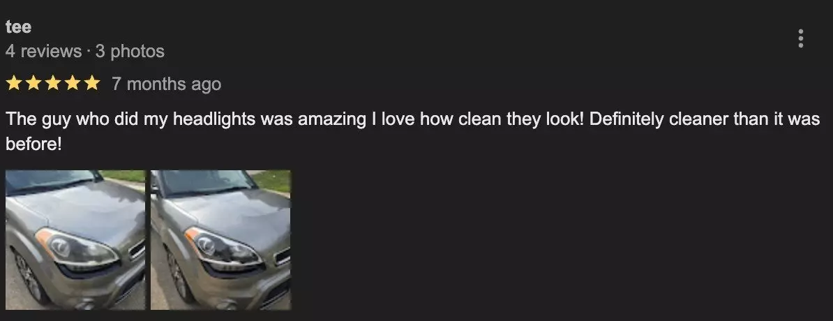Click the first yellow rating star

[x=13, y=84]
